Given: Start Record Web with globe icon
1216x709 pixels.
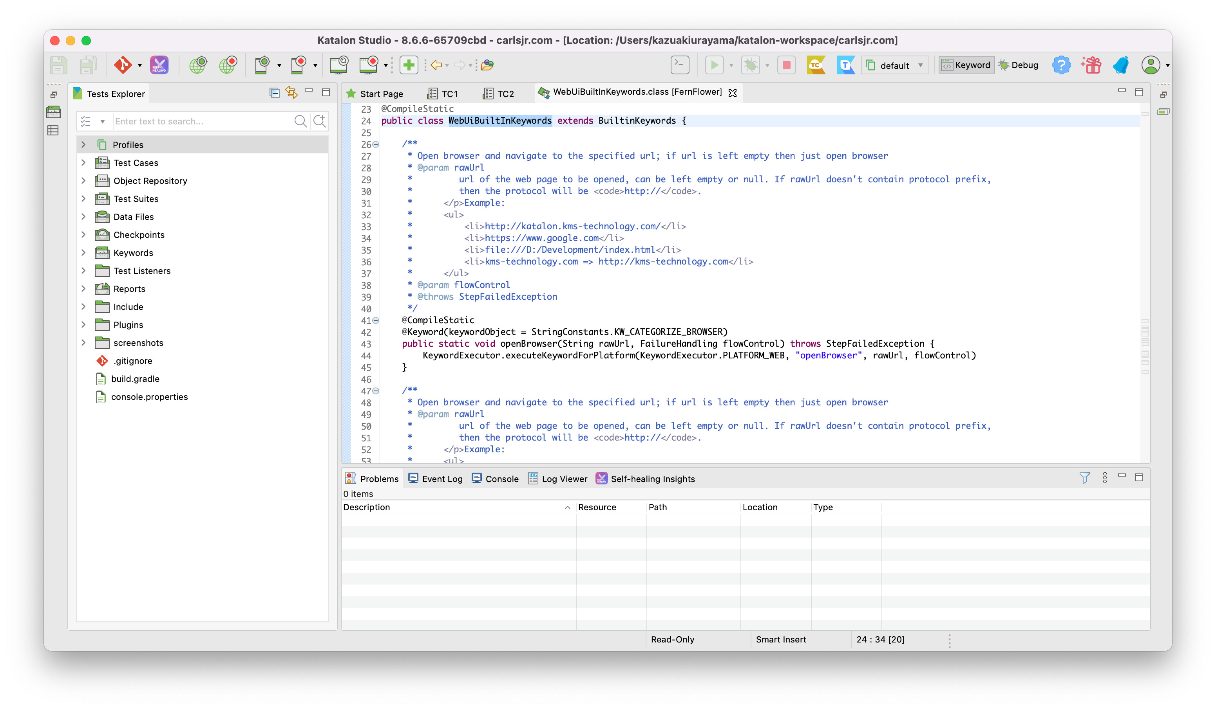Looking at the screenshot, I should (x=228, y=65).
